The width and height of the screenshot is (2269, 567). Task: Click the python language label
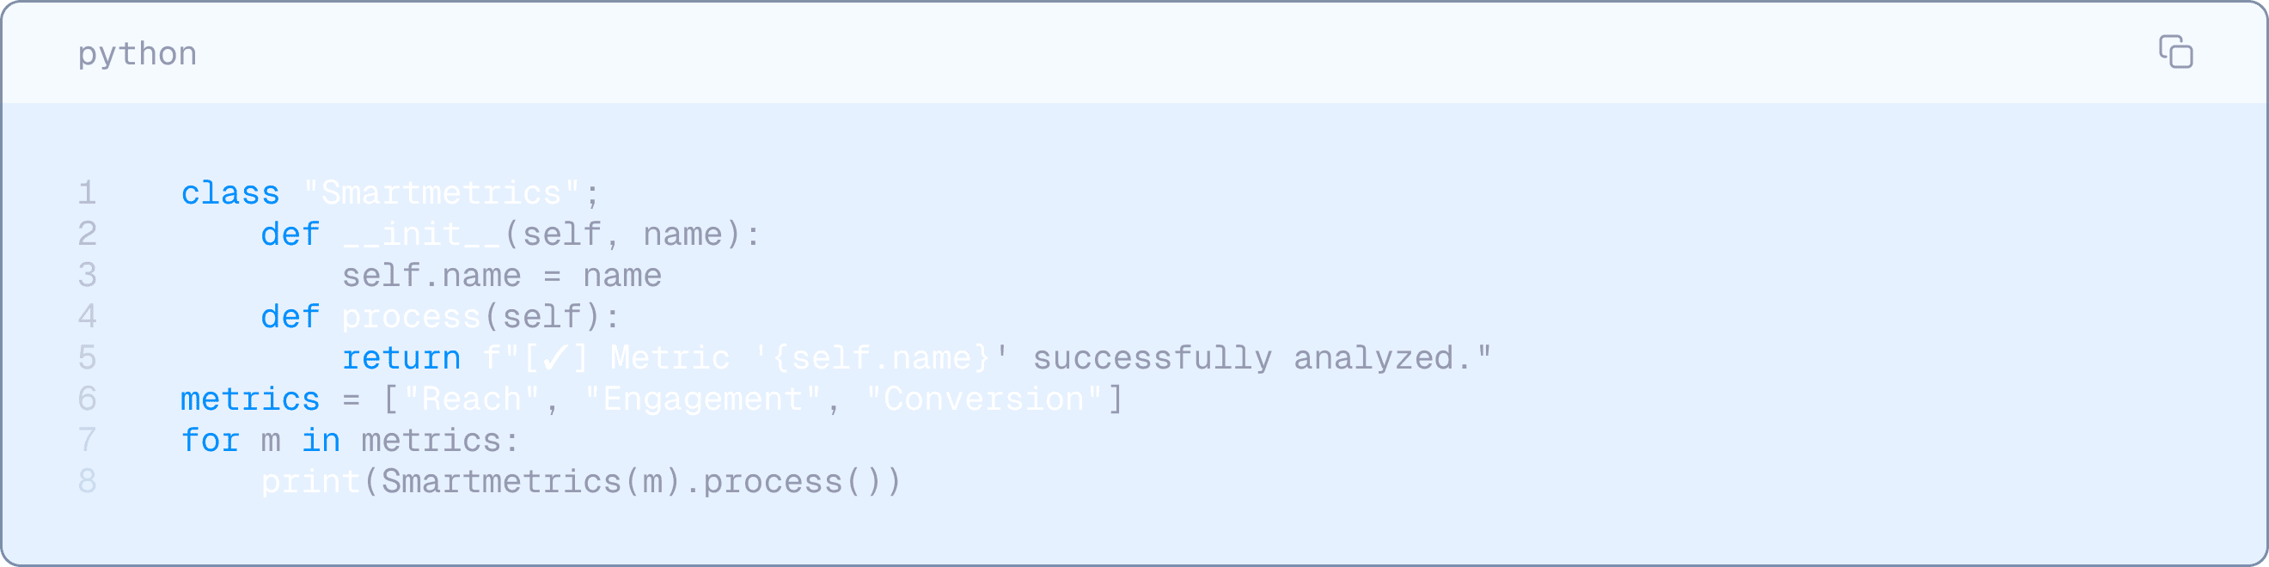tap(138, 54)
